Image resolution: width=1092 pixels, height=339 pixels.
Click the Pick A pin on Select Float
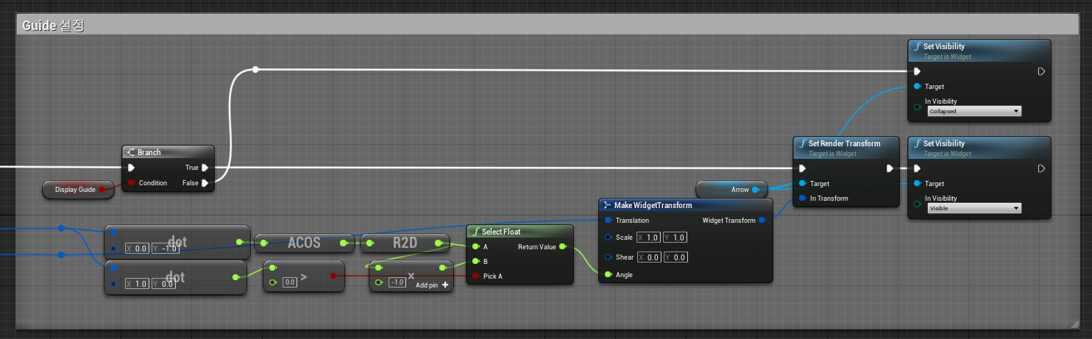[x=475, y=276]
